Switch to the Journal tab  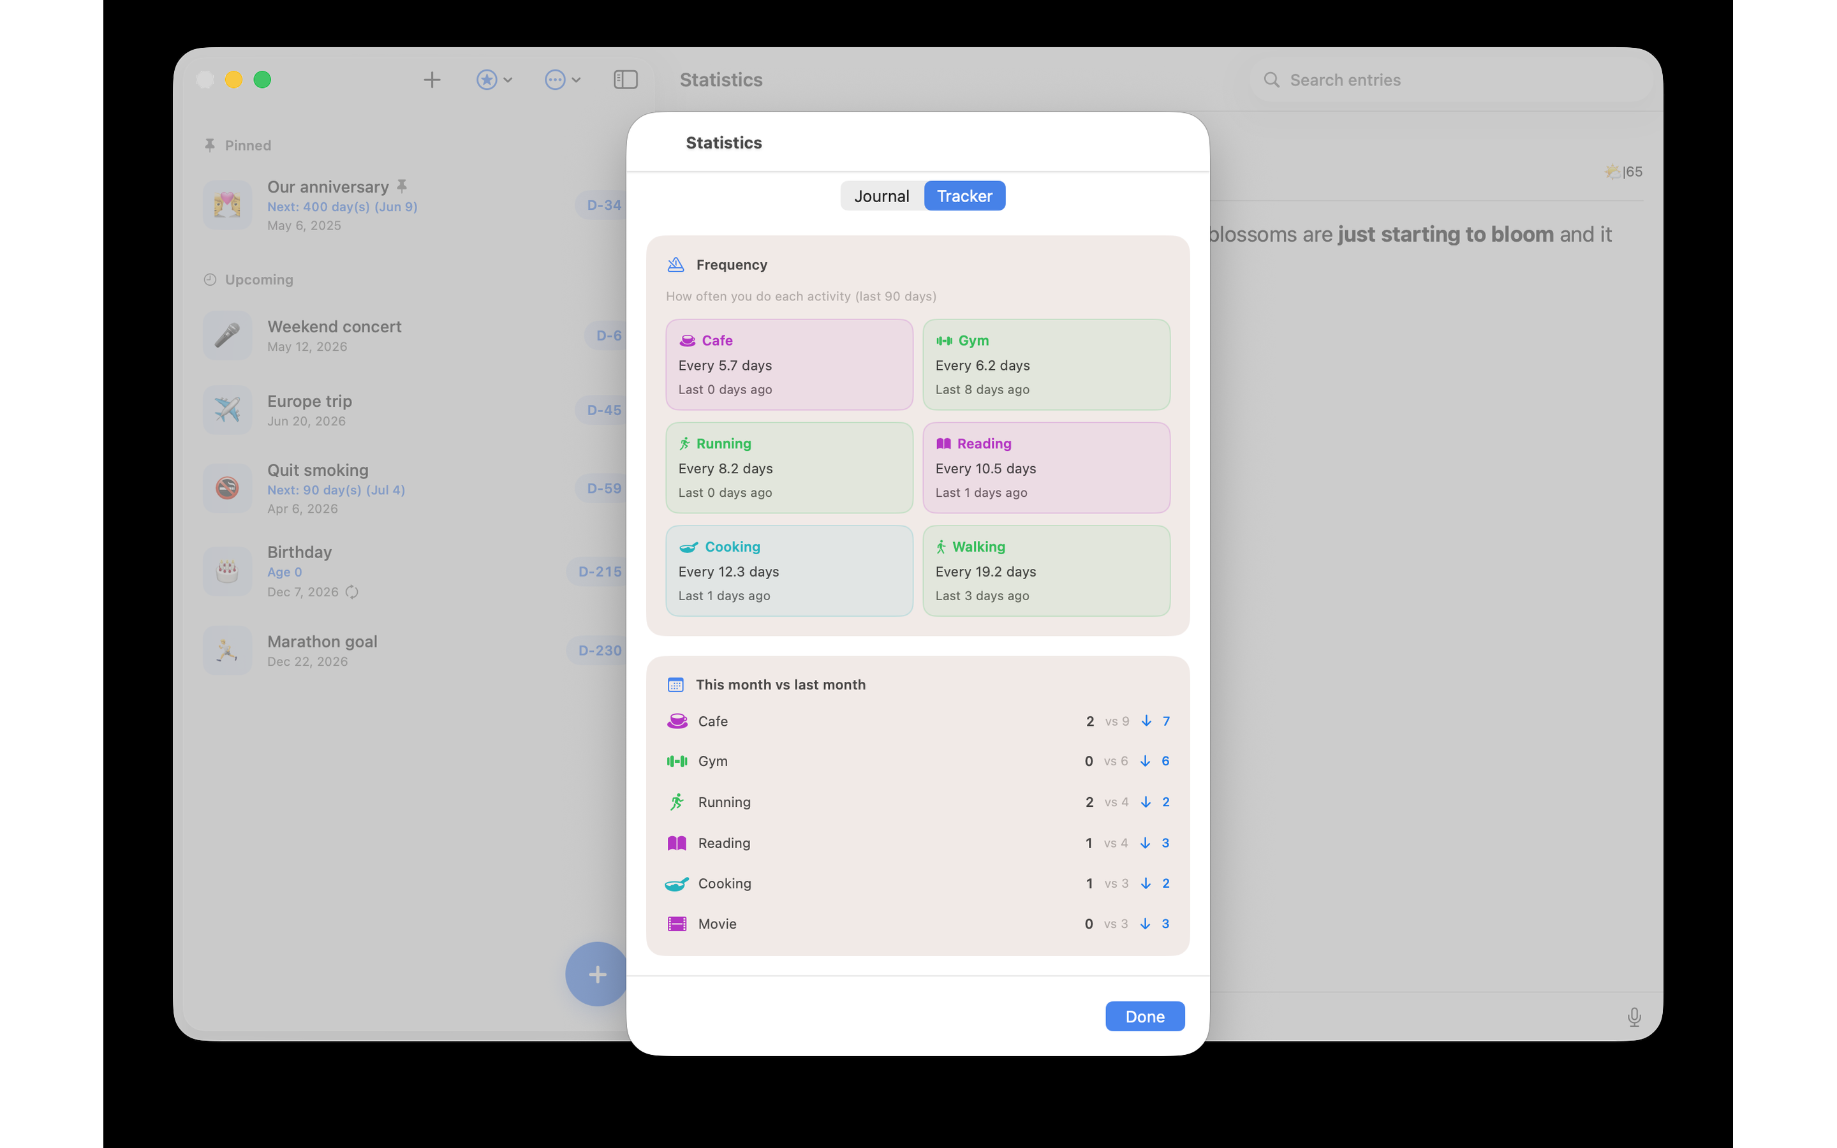[882, 196]
